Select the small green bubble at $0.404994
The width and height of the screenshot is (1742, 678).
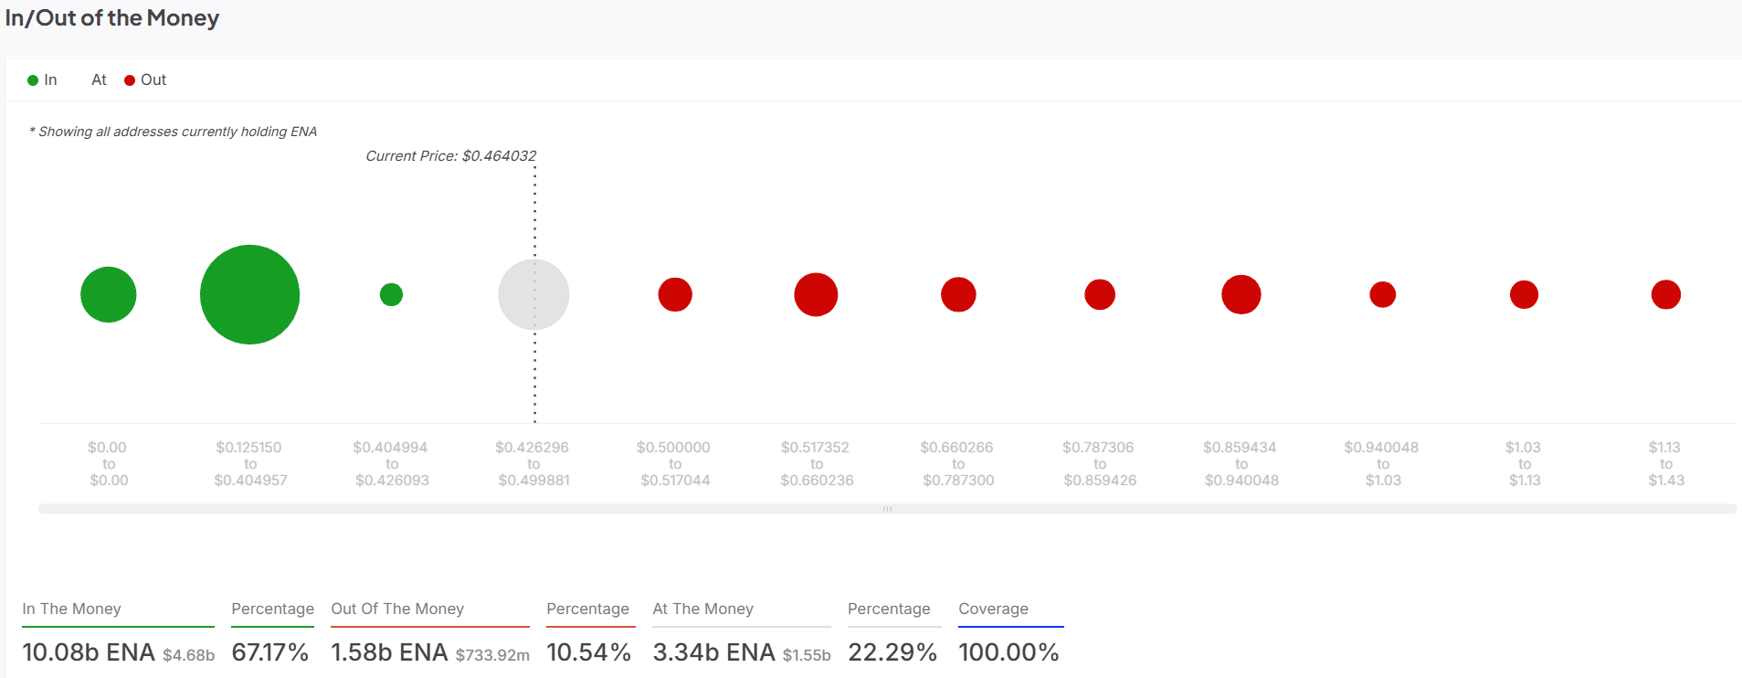pyautogui.click(x=391, y=294)
